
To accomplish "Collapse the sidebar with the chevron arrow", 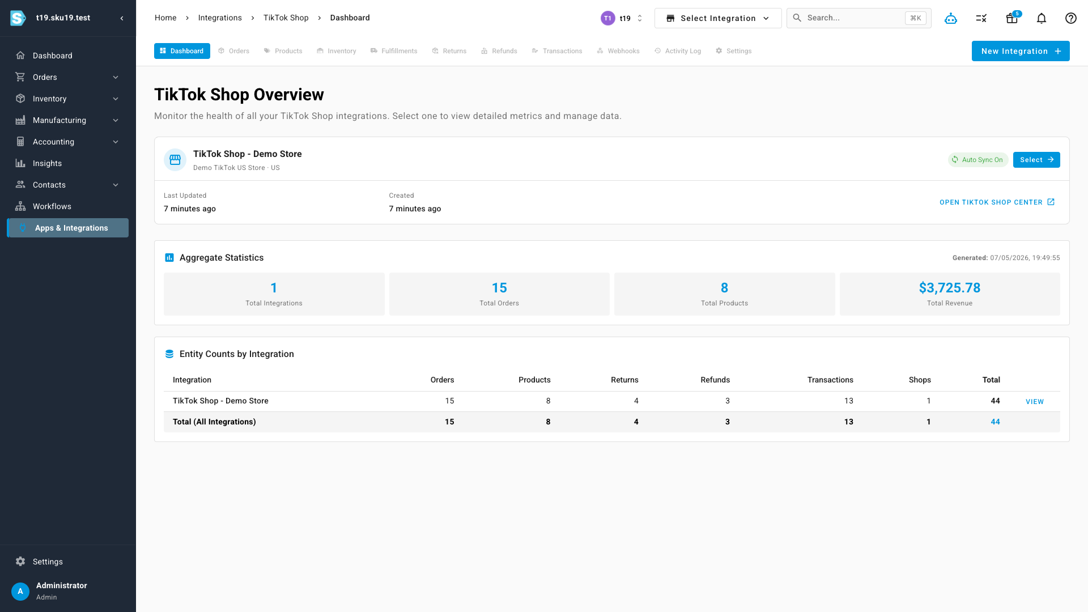I will (122, 18).
